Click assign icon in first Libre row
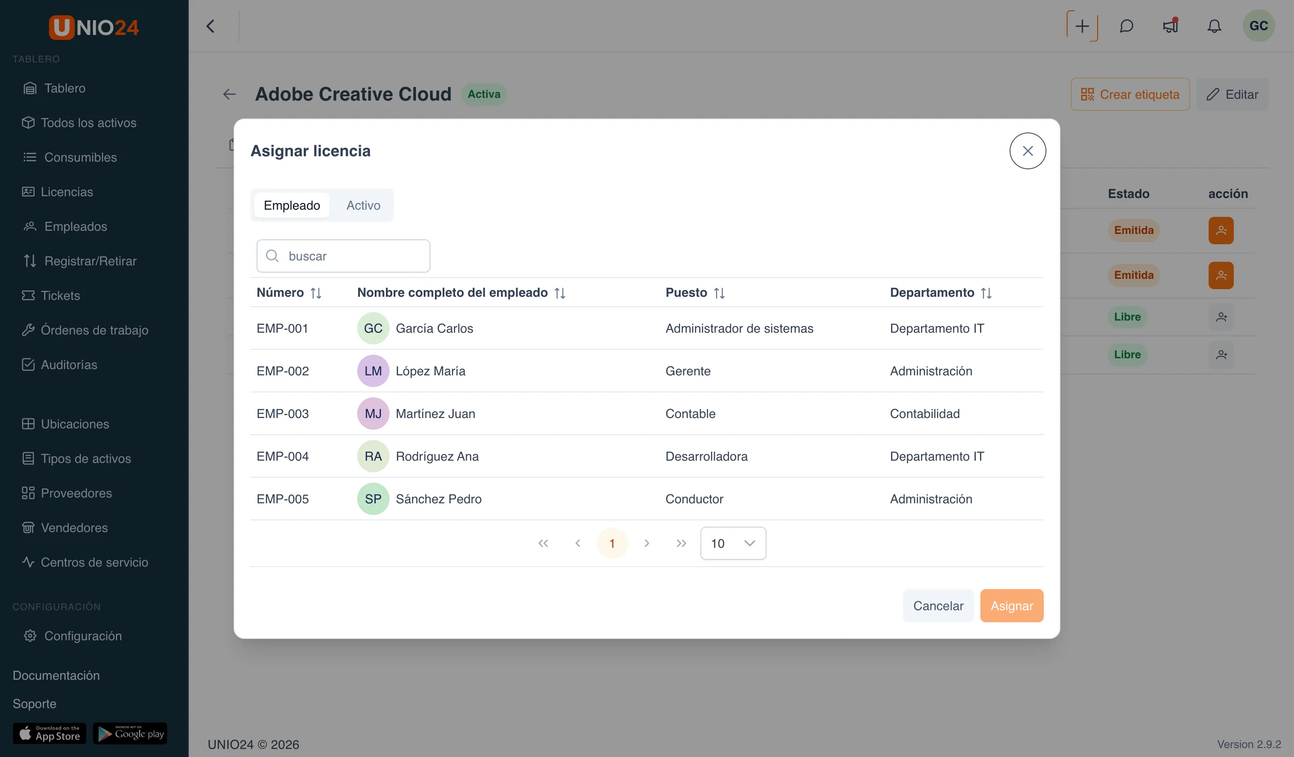 pos(1221,317)
